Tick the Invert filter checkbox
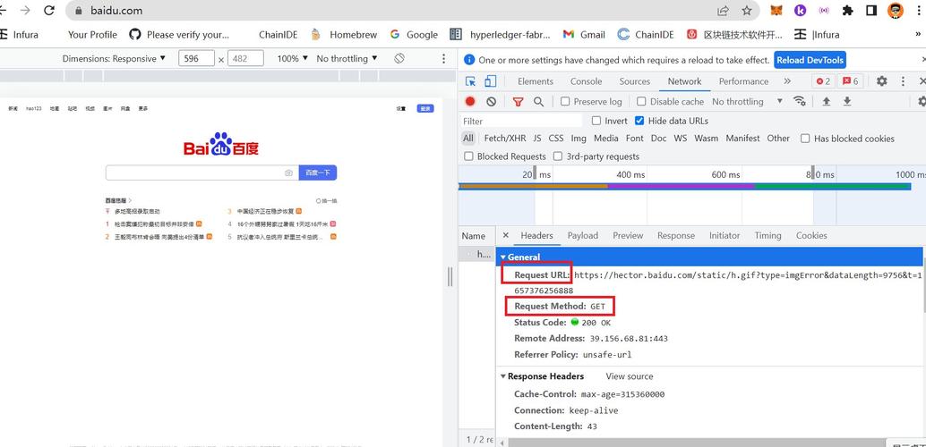The height and width of the screenshot is (447, 926). point(596,121)
